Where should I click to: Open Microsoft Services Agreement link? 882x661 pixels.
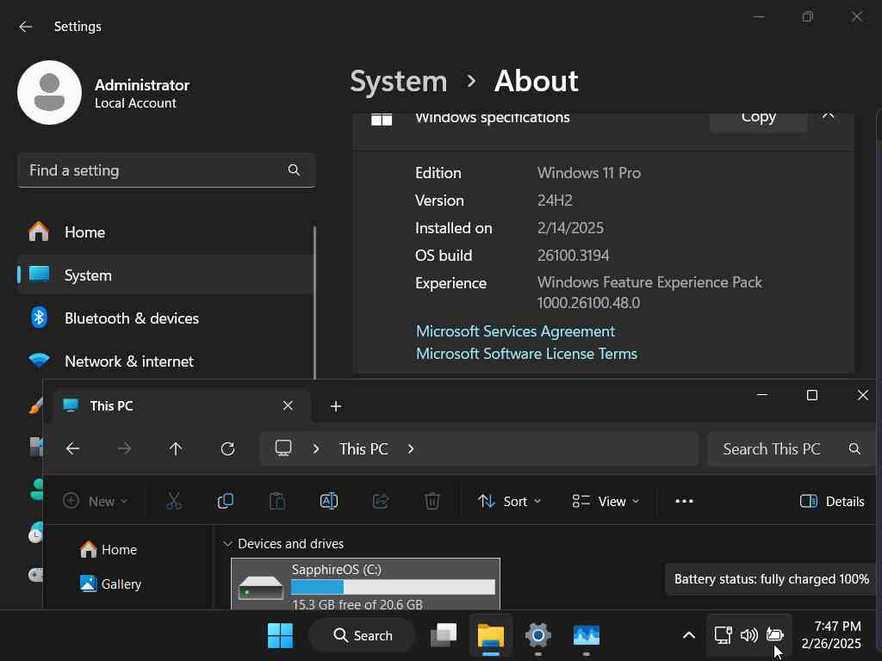[x=515, y=331]
